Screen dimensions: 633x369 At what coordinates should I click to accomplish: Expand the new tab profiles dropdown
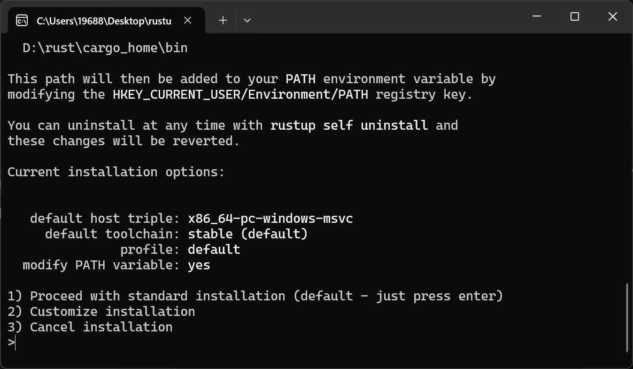(247, 20)
